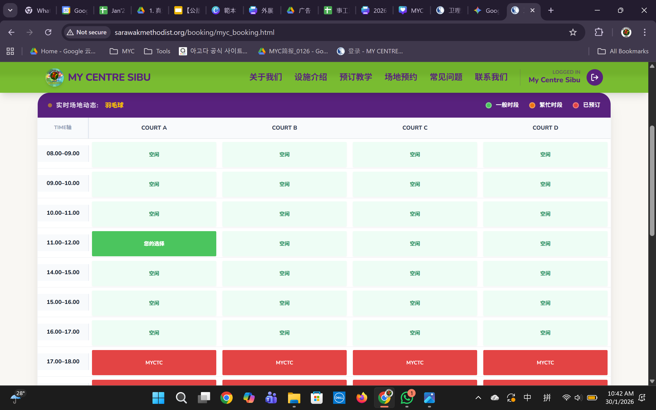The height and width of the screenshot is (410, 656).
Task: Open WhatsApp from the taskbar
Action: click(407, 398)
